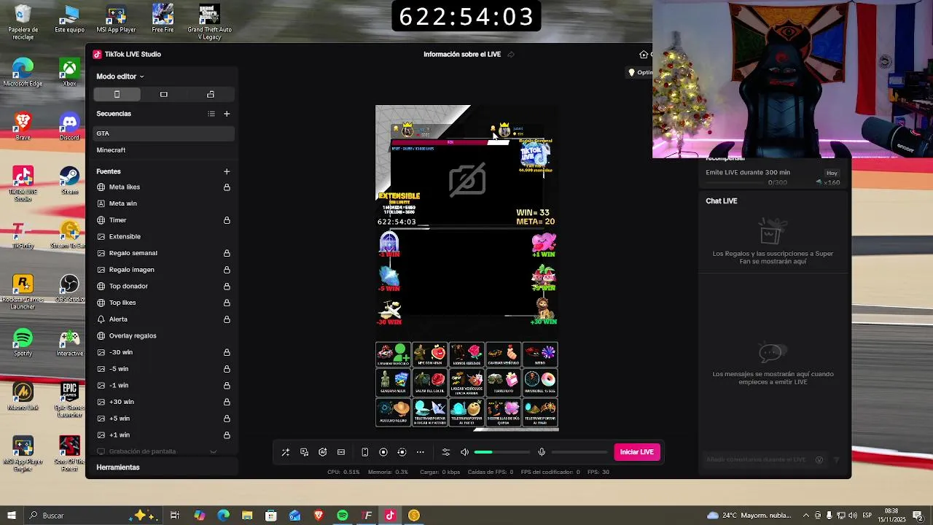This screenshot has width=933, height=525.
Task: Open more options three-dot menu in toolbar
Action: point(421,452)
